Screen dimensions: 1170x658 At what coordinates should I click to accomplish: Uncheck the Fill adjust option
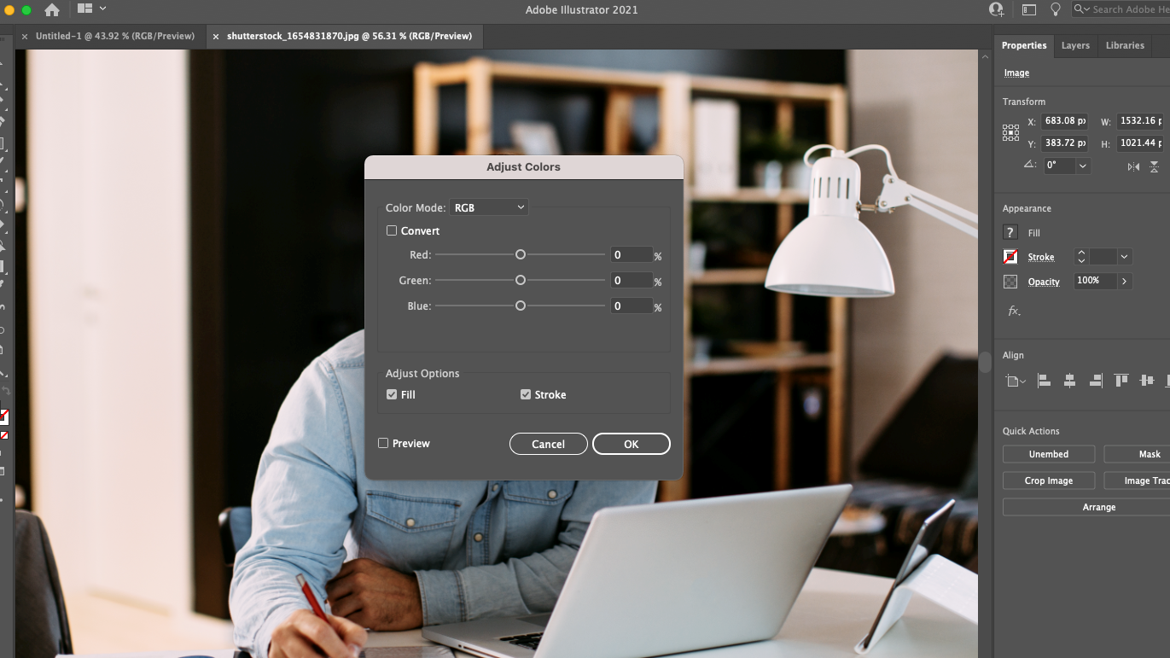(392, 394)
